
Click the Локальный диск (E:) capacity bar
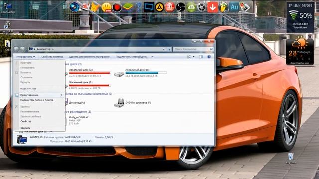pyautogui.click(x=90, y=85)
